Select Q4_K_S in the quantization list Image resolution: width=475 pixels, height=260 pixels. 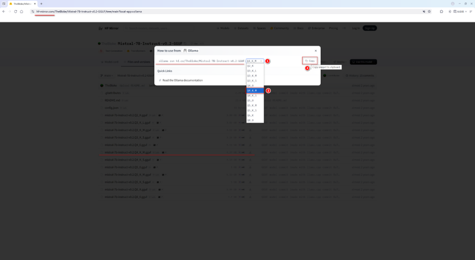coord(255,95)
